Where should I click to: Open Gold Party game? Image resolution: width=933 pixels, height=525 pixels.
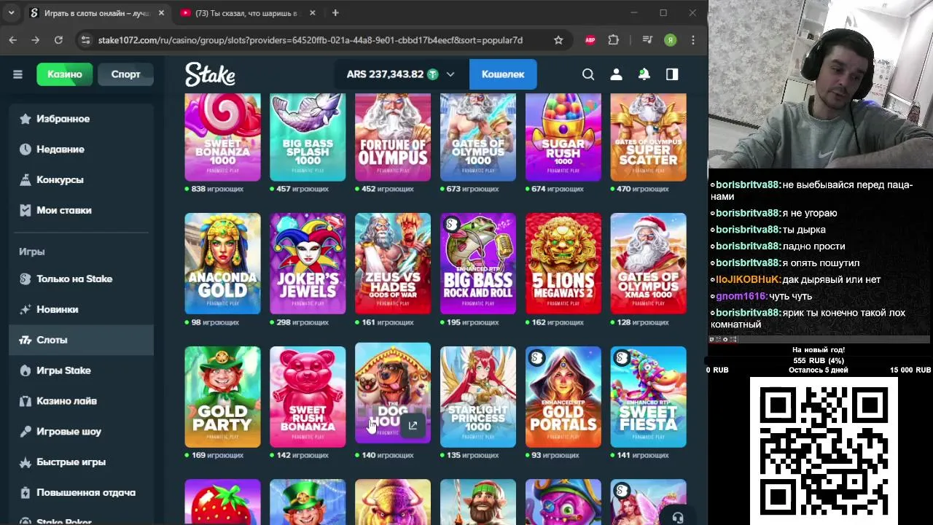coord(222,397)
